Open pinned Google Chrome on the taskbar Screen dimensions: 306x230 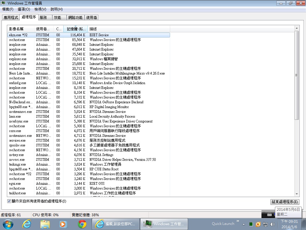coord(82,224)
